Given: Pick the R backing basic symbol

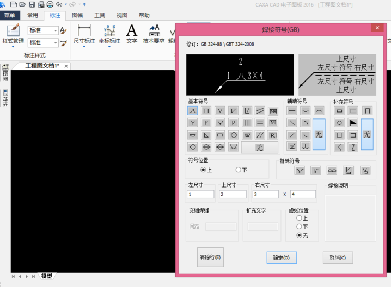Looking at the screenshot, I should point(273,135).
